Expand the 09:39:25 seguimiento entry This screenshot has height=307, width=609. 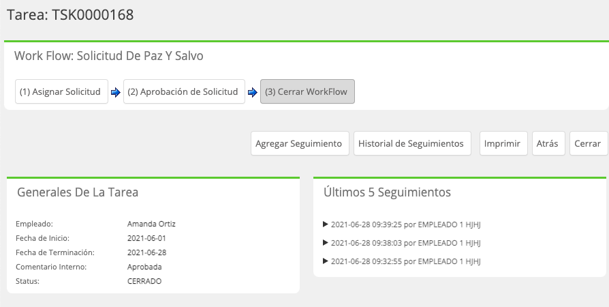coord(402,224)
